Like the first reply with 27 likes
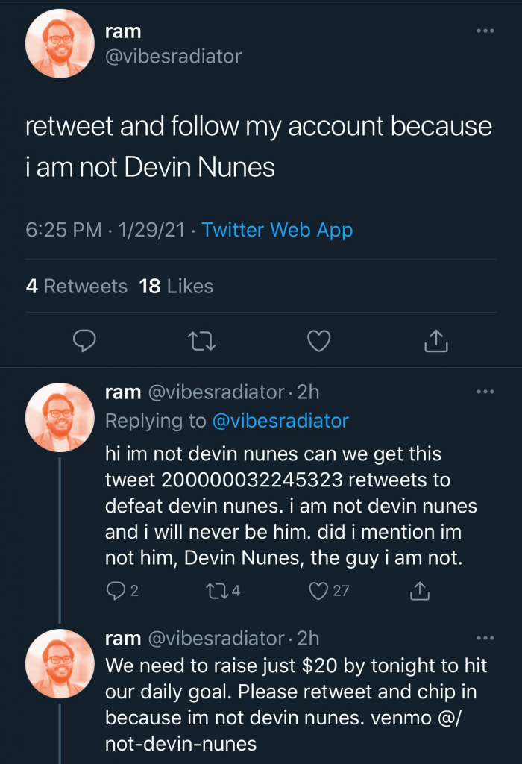Screen dimensions: 522x764 pyautogui.click(x=320, y=591)
